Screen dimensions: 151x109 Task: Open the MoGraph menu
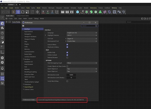(x=51, y=8)
